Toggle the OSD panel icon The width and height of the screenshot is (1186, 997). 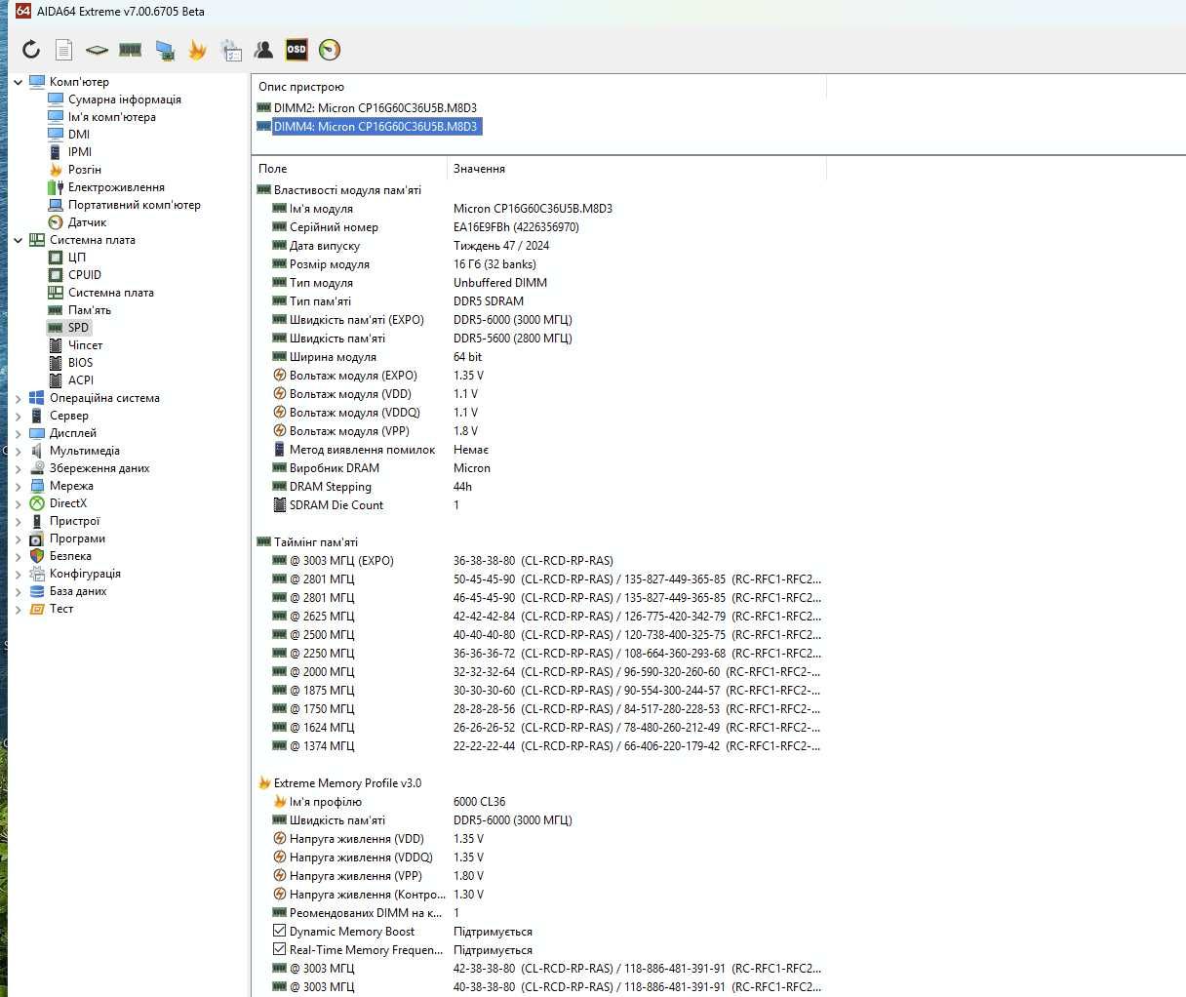tap(296, 50)
